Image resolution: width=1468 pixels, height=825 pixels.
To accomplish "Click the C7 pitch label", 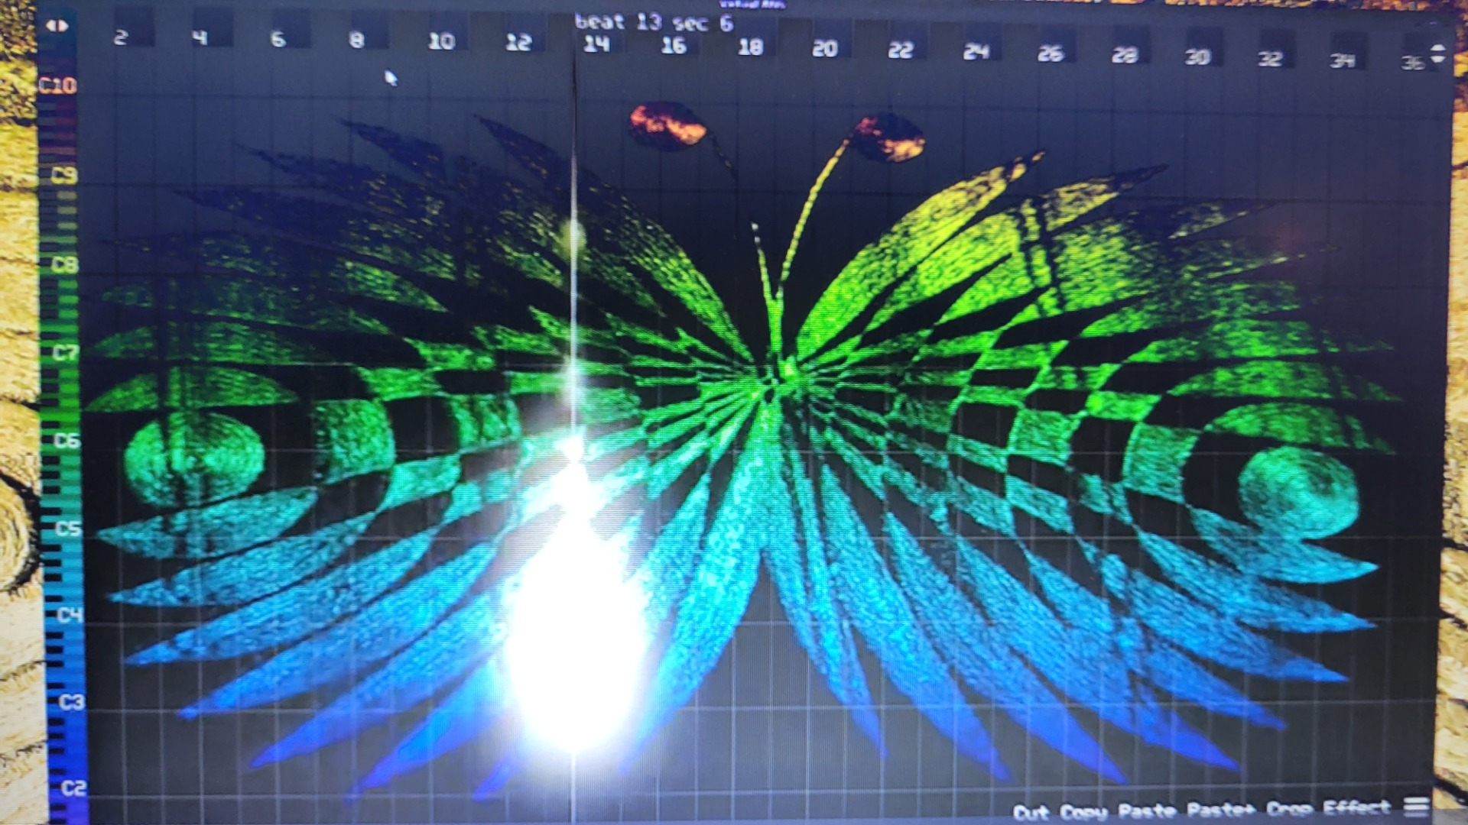I will pos(66,353).
